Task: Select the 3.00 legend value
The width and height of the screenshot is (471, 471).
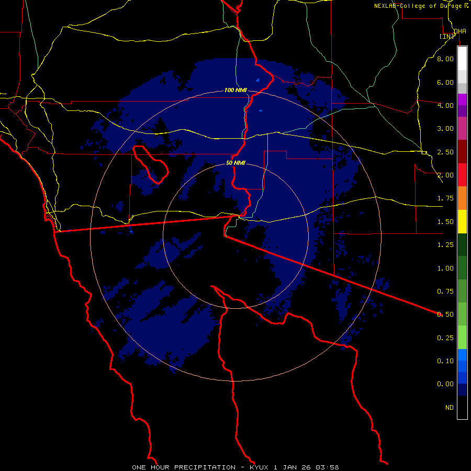Action: point(445,129)
